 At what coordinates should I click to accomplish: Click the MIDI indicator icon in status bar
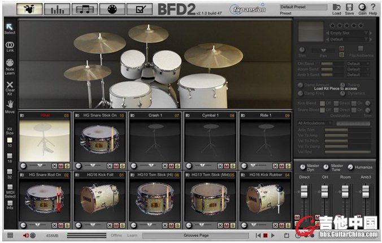click(33, 236)
